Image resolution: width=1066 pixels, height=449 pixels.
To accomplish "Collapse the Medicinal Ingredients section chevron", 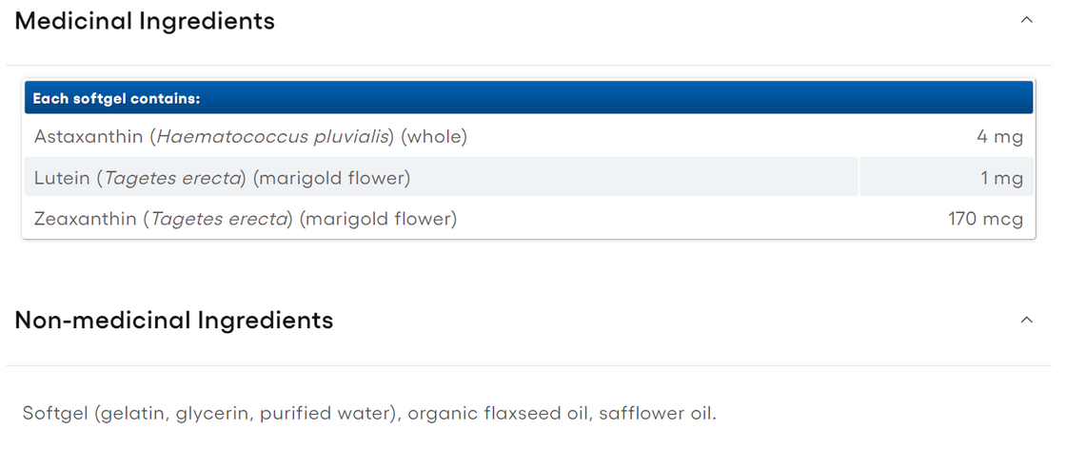I will coord(1026,20).
